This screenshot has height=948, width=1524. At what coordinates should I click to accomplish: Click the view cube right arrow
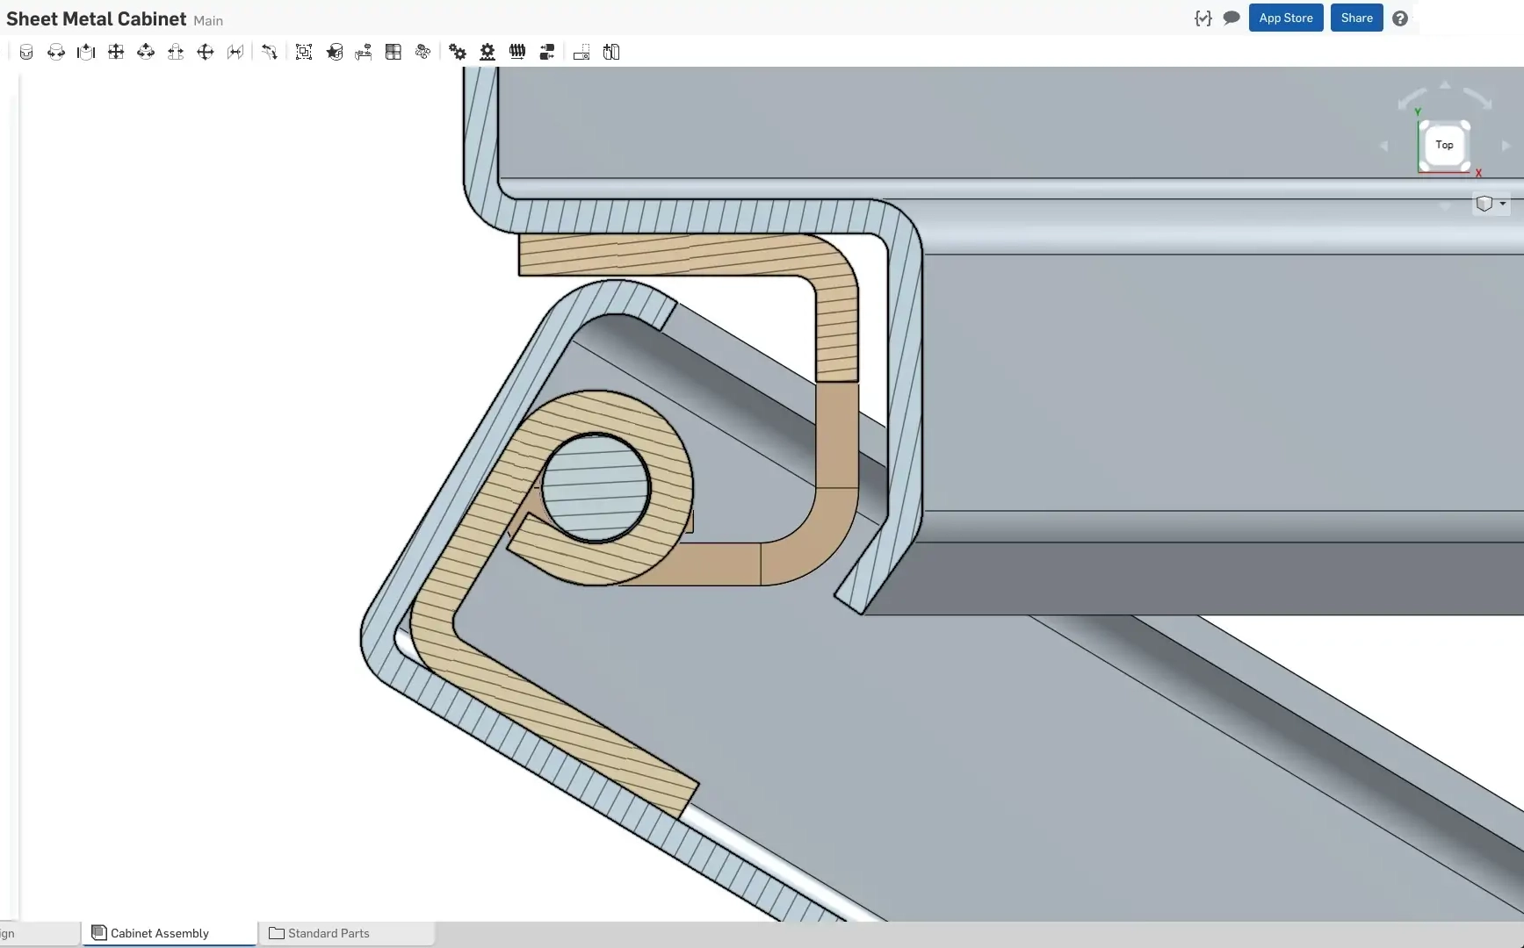(1506, 146)
